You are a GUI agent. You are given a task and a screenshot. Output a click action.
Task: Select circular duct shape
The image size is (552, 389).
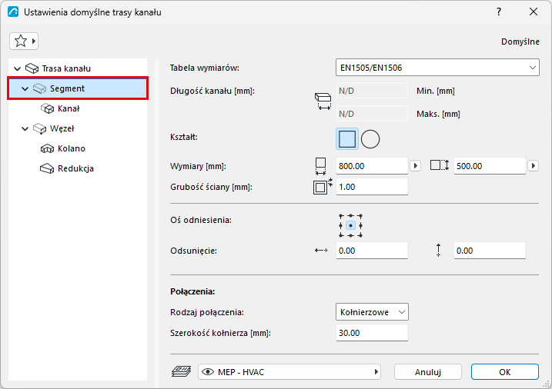(370, 139)
